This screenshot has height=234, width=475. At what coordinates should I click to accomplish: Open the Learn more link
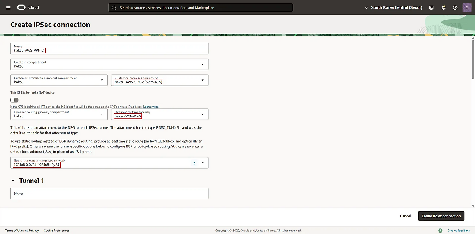click(151, 107)
